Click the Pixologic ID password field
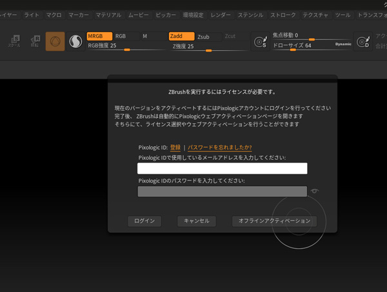The image size is (387, 292). 222,191
